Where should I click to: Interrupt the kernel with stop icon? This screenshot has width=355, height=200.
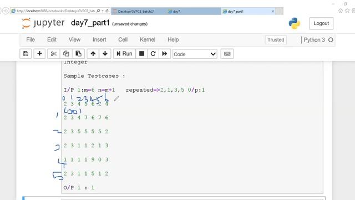pos(141,54)
